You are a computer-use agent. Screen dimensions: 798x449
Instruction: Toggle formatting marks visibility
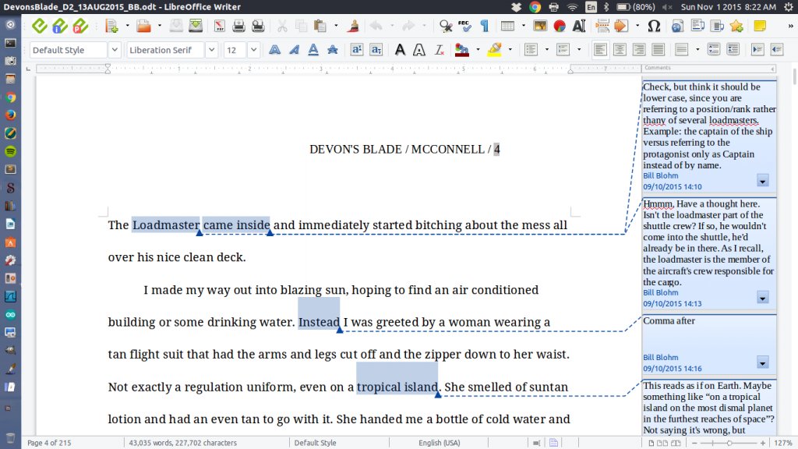click(485, 25)
